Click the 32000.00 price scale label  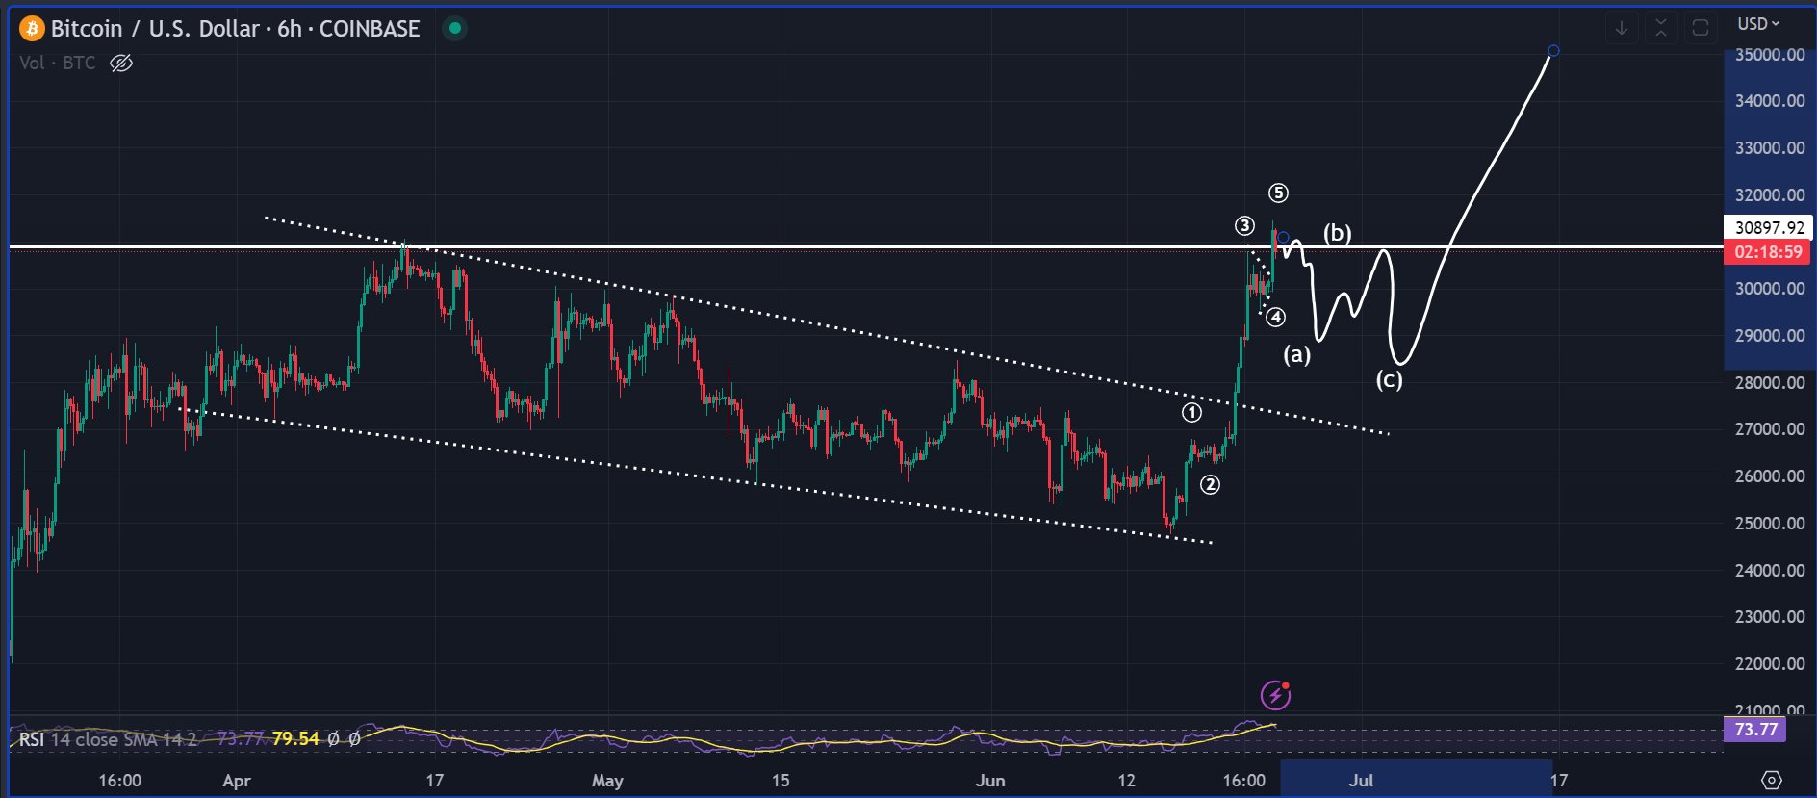click(1769, 195)
